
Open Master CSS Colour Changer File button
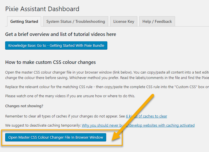pyautogui.click(x=56, y=137)
